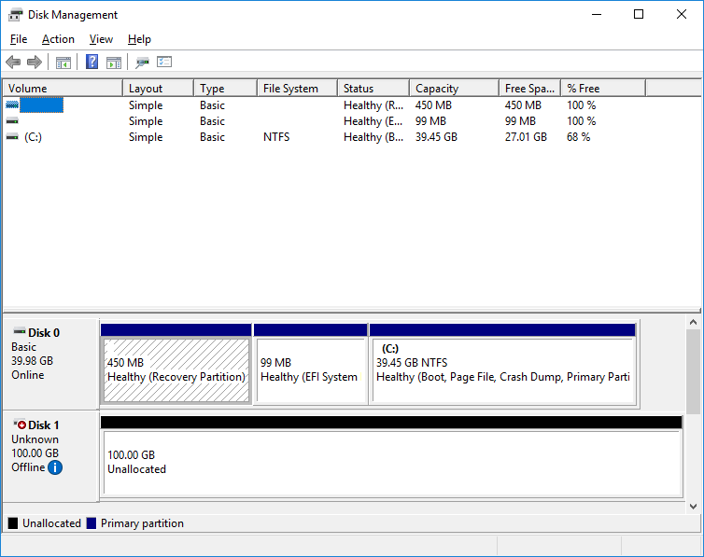
Task: Sort by the Free Space column header
Action: (530, 89)
